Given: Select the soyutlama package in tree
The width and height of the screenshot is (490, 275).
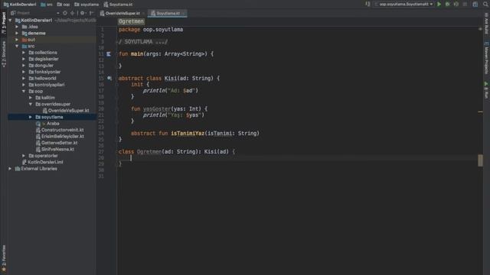Looking at the screenshot, I should pos(49,117).
